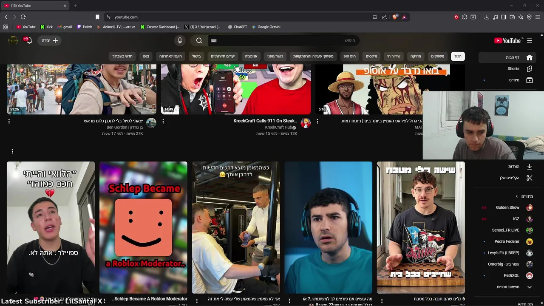Open Schlep Became a Roblox Moderator short

click(143, 227)
